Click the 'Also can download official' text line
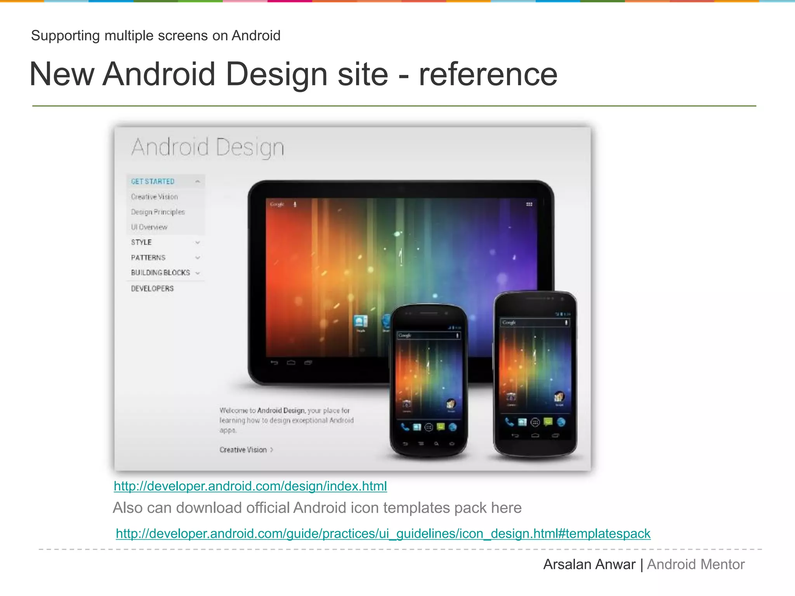Image resolution: width=795 pixels, height=596 pixels. click(317, 508)
